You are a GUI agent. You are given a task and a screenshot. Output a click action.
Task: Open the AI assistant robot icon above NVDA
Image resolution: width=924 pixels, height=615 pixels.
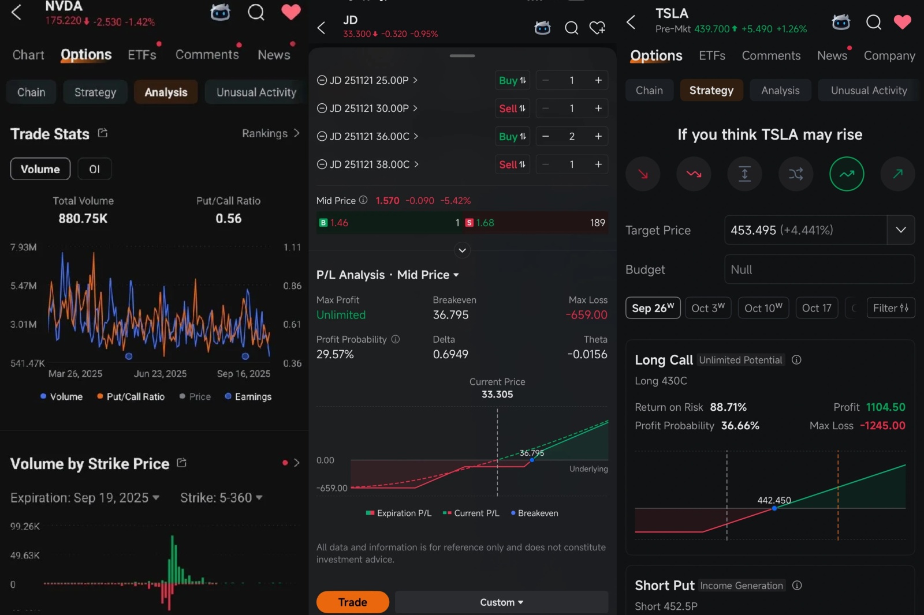click(x=220, y=12)
